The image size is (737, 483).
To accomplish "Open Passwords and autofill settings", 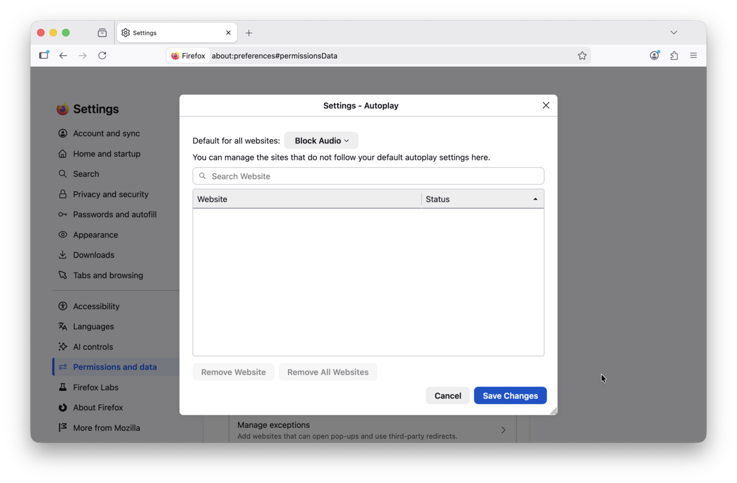I will click(x=115, y=215).
